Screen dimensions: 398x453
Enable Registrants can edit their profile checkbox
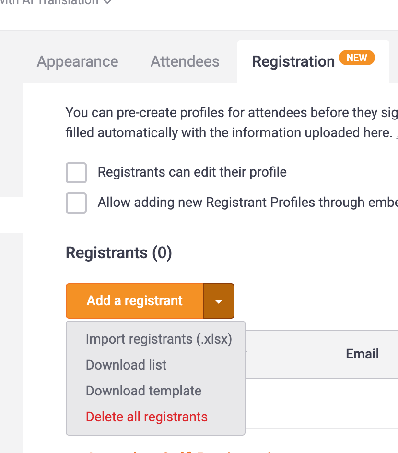click(76, 173)
